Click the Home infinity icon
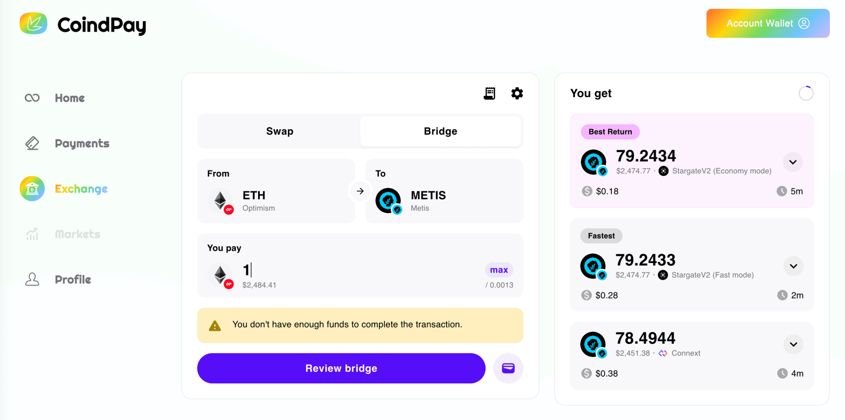 coord(32,98)
